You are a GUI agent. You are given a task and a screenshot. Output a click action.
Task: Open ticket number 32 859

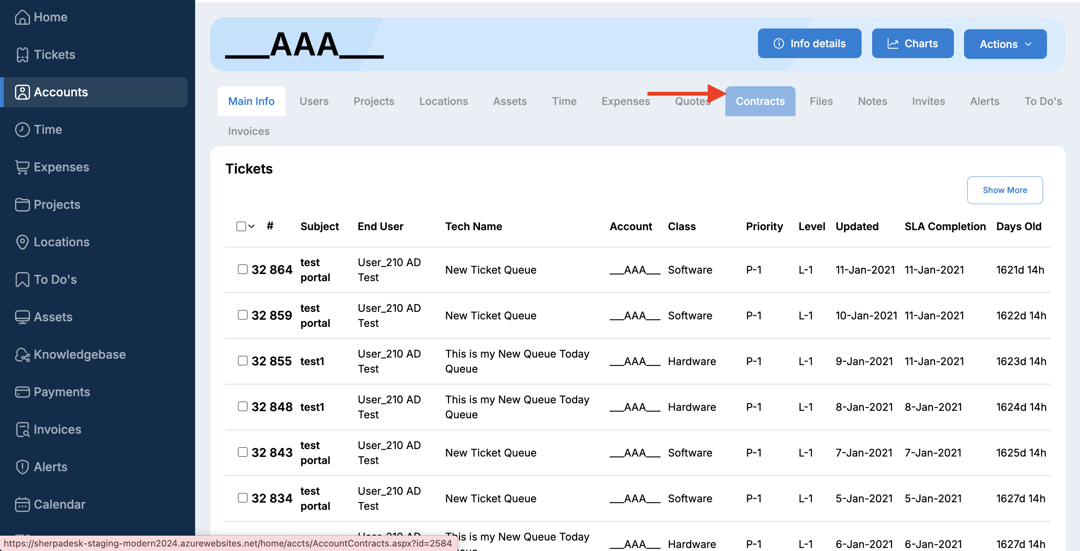[x=271, y=315]
